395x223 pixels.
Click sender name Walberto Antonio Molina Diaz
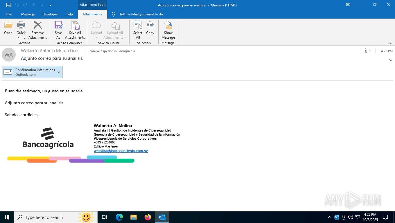coord(49,51)
